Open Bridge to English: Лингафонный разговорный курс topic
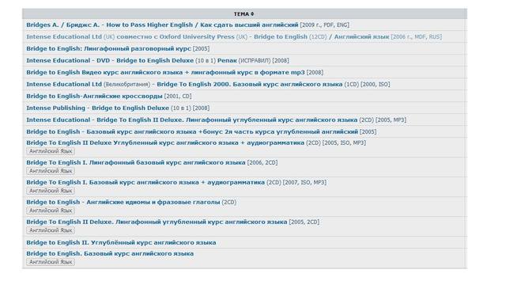The width and height of the screenshot is (506, 285). (108, 48)
